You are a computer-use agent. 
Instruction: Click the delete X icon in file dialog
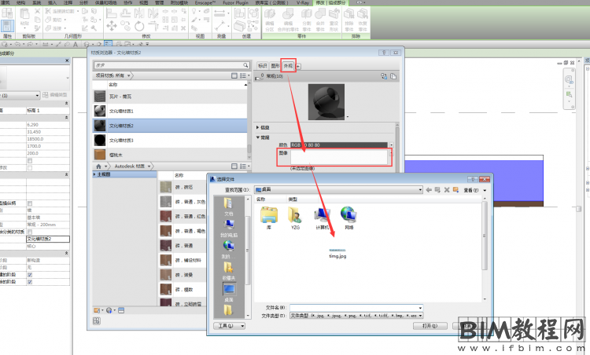pos(448,190)
